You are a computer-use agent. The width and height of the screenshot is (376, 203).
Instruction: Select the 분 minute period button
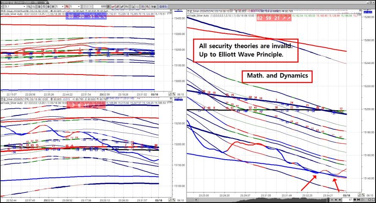(53, 6)
